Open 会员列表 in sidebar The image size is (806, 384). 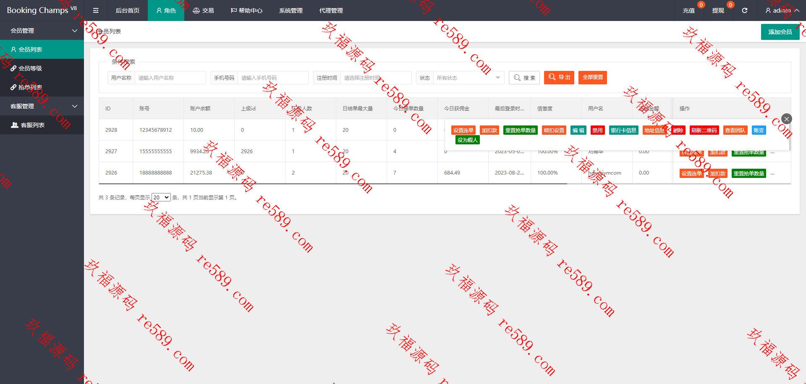[x=42, y=50]
